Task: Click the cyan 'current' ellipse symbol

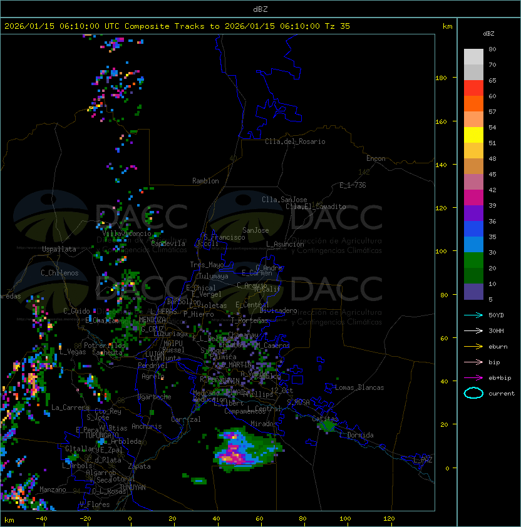Action: click(x=473, y=393)
